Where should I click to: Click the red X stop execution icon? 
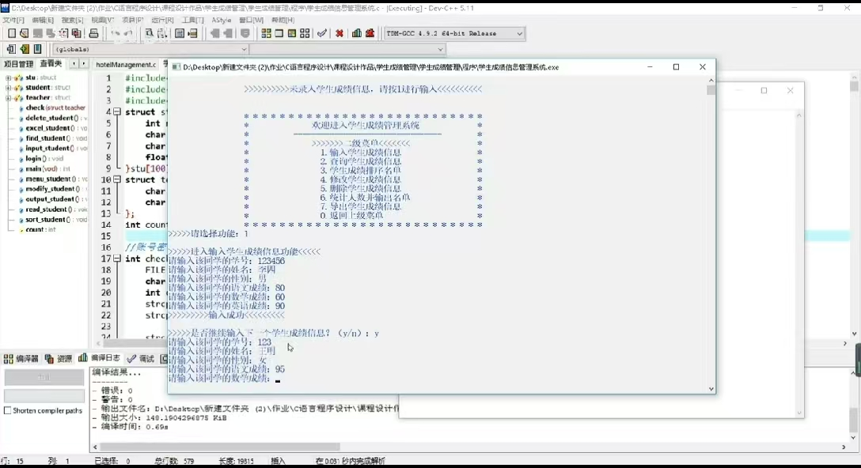pos(339,33)
